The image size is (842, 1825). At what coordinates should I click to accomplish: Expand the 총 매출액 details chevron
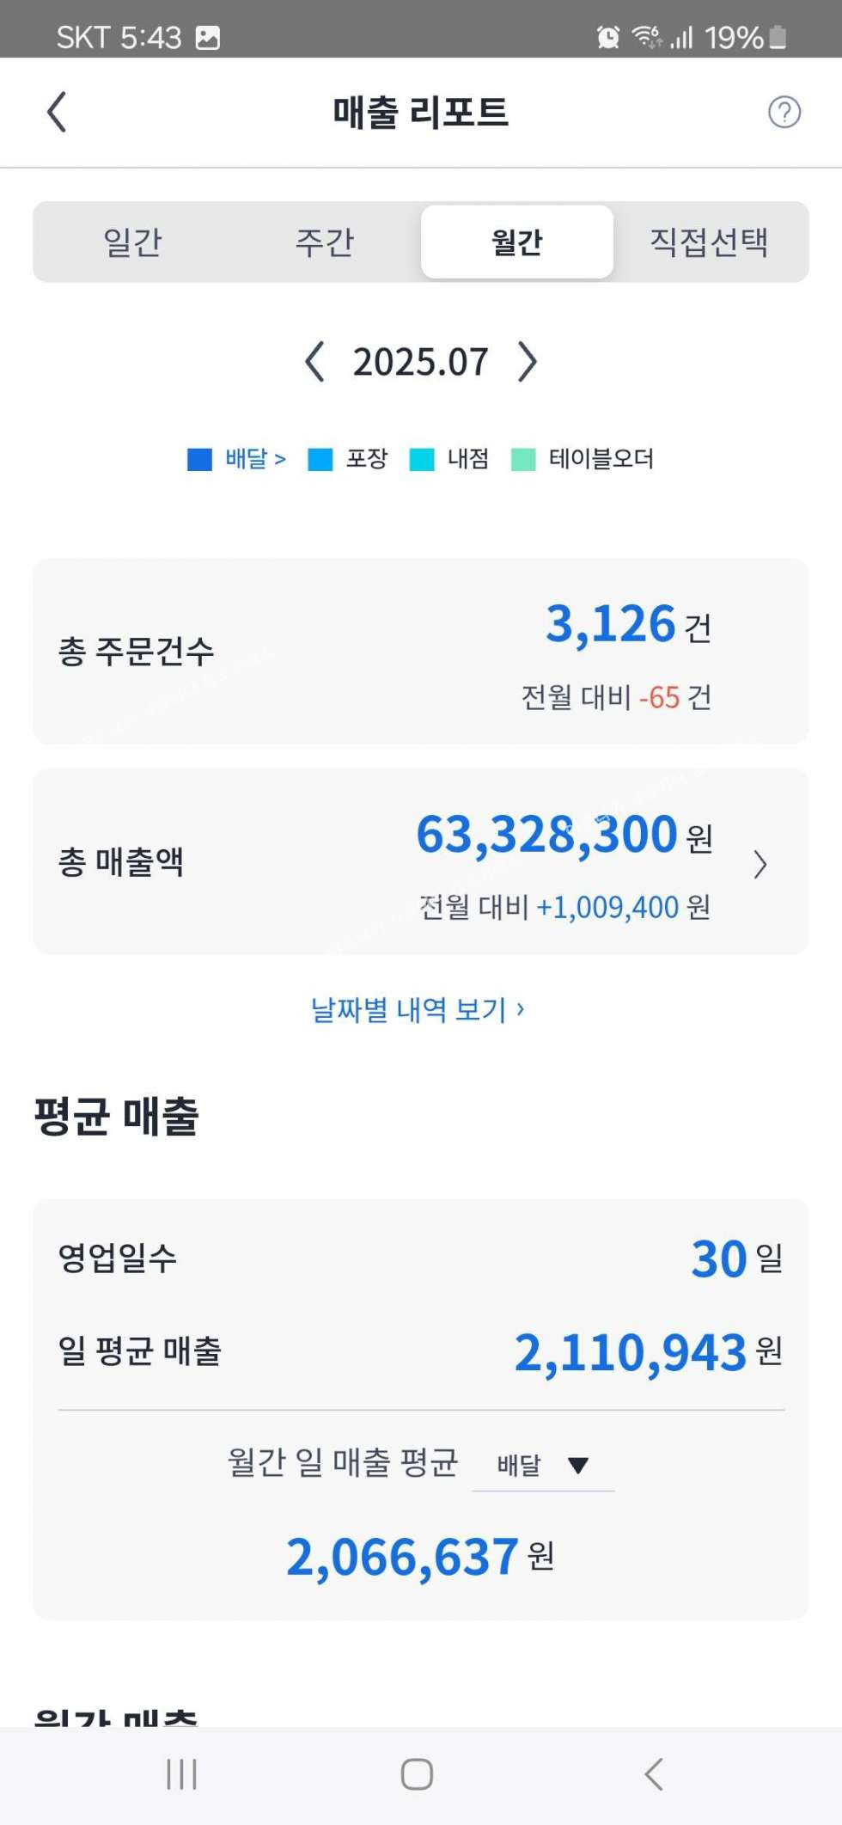[x=760, y=864]
